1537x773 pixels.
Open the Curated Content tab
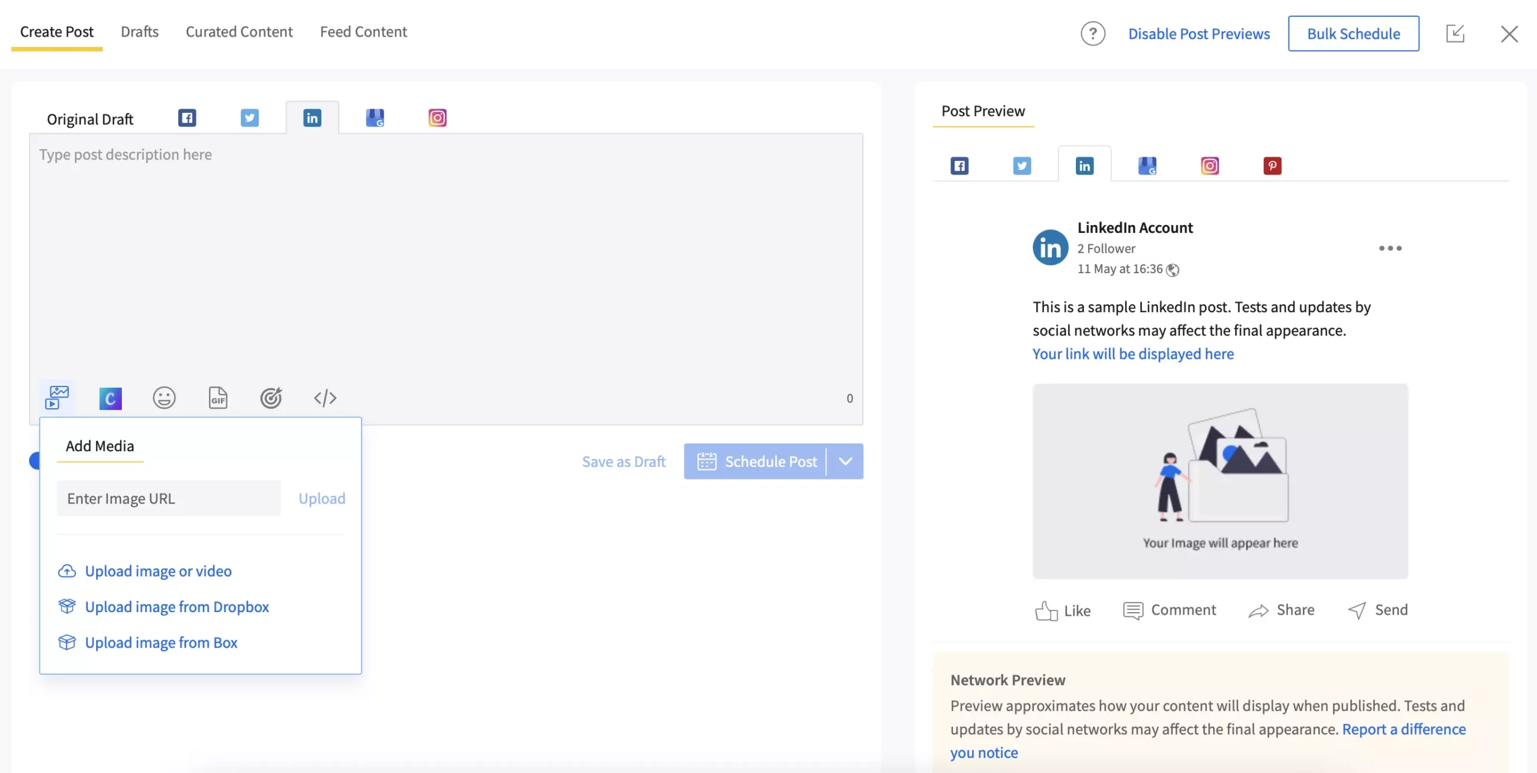click(x=239, y=31)
